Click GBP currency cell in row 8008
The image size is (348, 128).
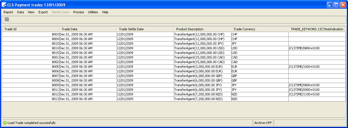(259, 80)
